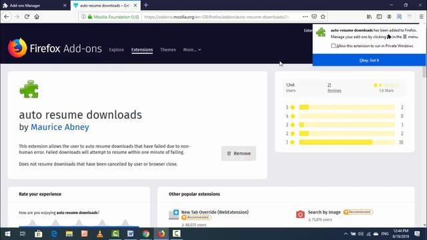Launch Microsoft Store from taskbar
Screen dimensions: 427x240
click(39, 234)
